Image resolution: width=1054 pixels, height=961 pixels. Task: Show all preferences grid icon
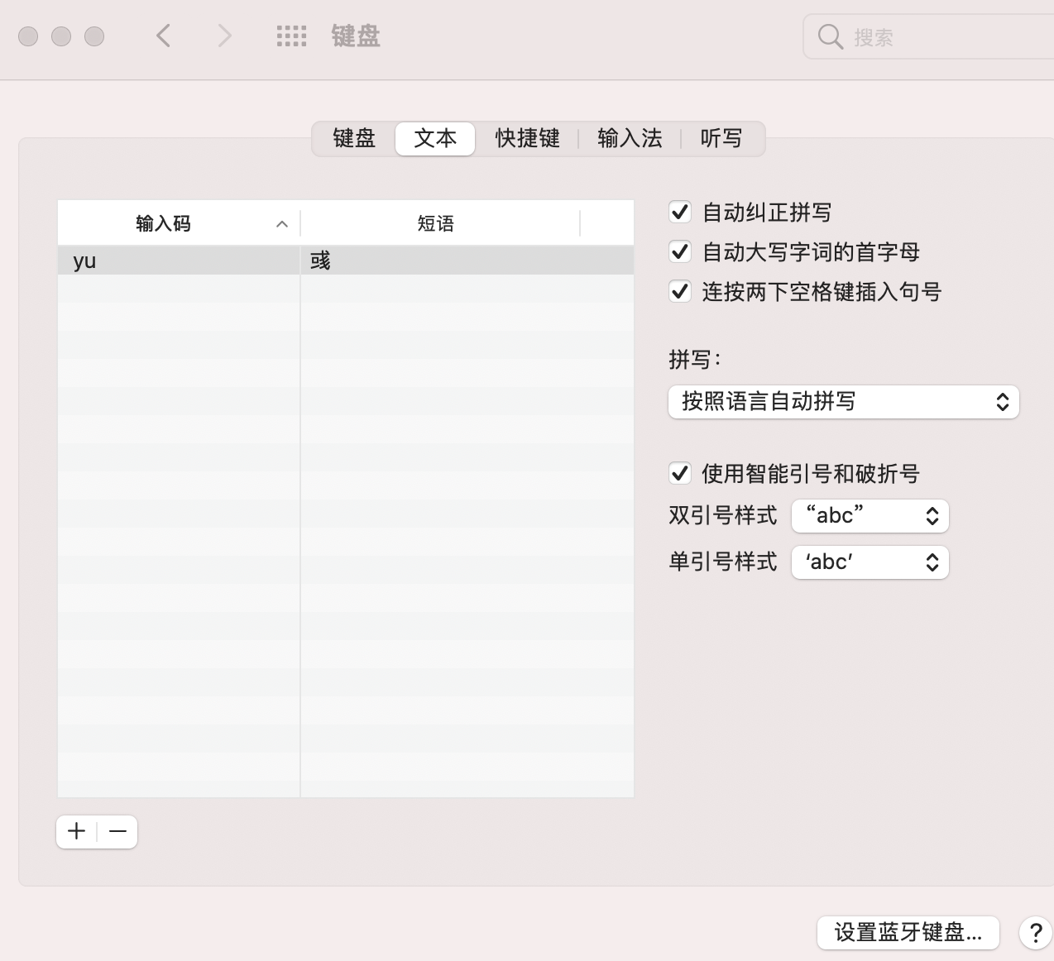pyautogui.click(x=291, y=36)
